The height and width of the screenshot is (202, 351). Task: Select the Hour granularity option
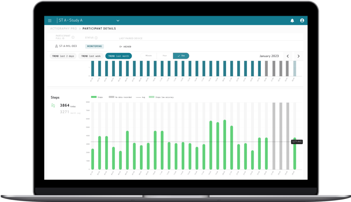click(x=164, y=56)
